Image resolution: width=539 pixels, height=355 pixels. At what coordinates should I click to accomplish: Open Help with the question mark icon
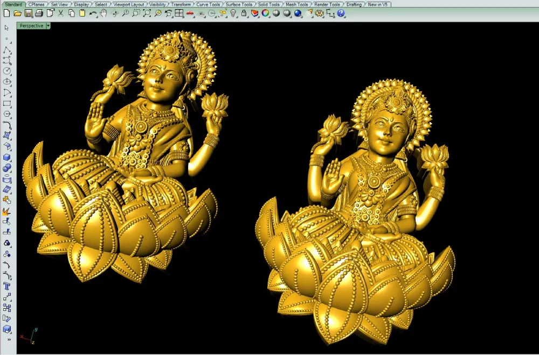pyautogui.click(x=341, y=13)
